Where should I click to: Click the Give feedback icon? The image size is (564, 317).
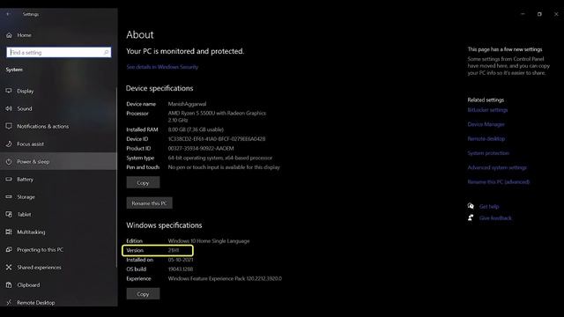pyautogui.click(x=471, y=217)
